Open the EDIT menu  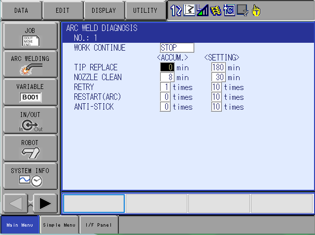pyautogui.click(x=63, y=10)
